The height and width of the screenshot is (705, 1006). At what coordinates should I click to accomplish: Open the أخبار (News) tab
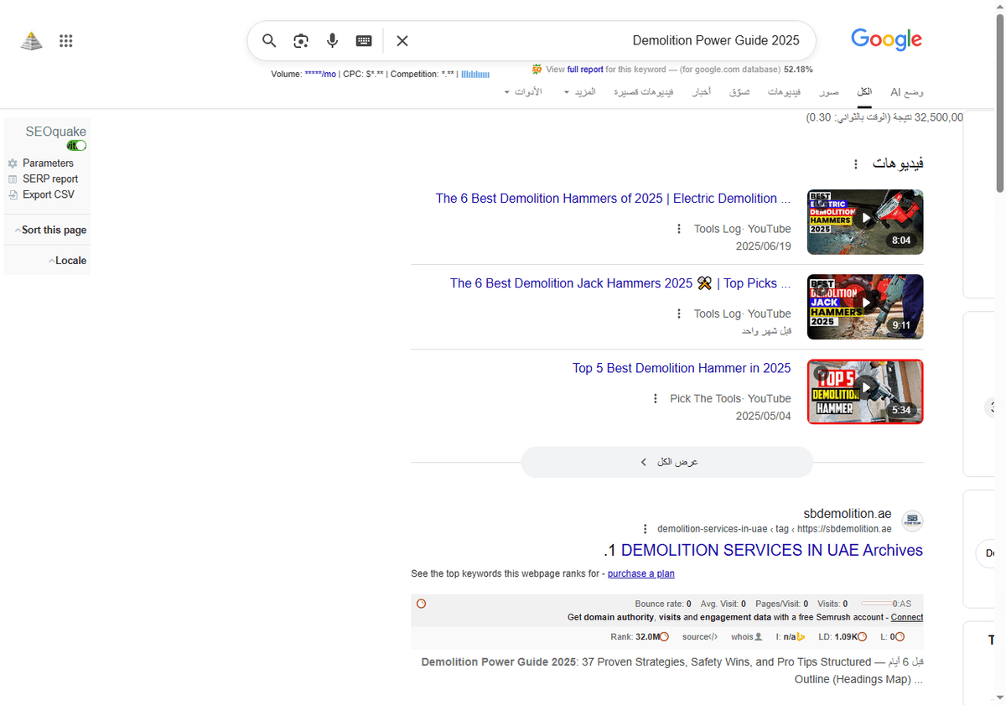(x=701, y=91)
